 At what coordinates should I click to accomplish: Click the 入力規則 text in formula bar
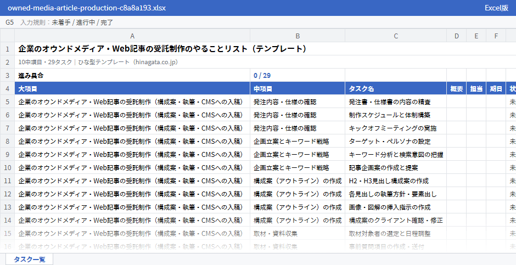tap(67, 22)
